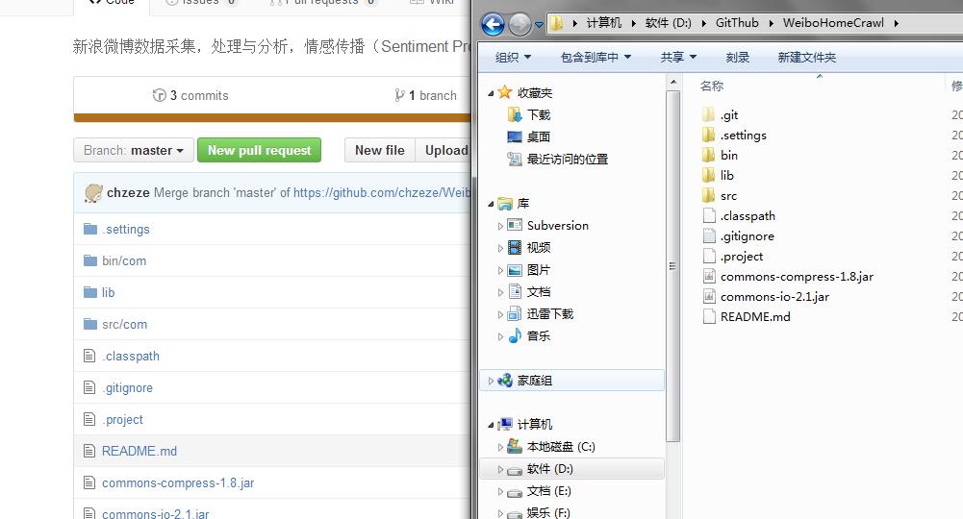Screen dimensions: 963x519
Task: Select the 娱乐 (F:) drive
Action: [x=548, y=513]
